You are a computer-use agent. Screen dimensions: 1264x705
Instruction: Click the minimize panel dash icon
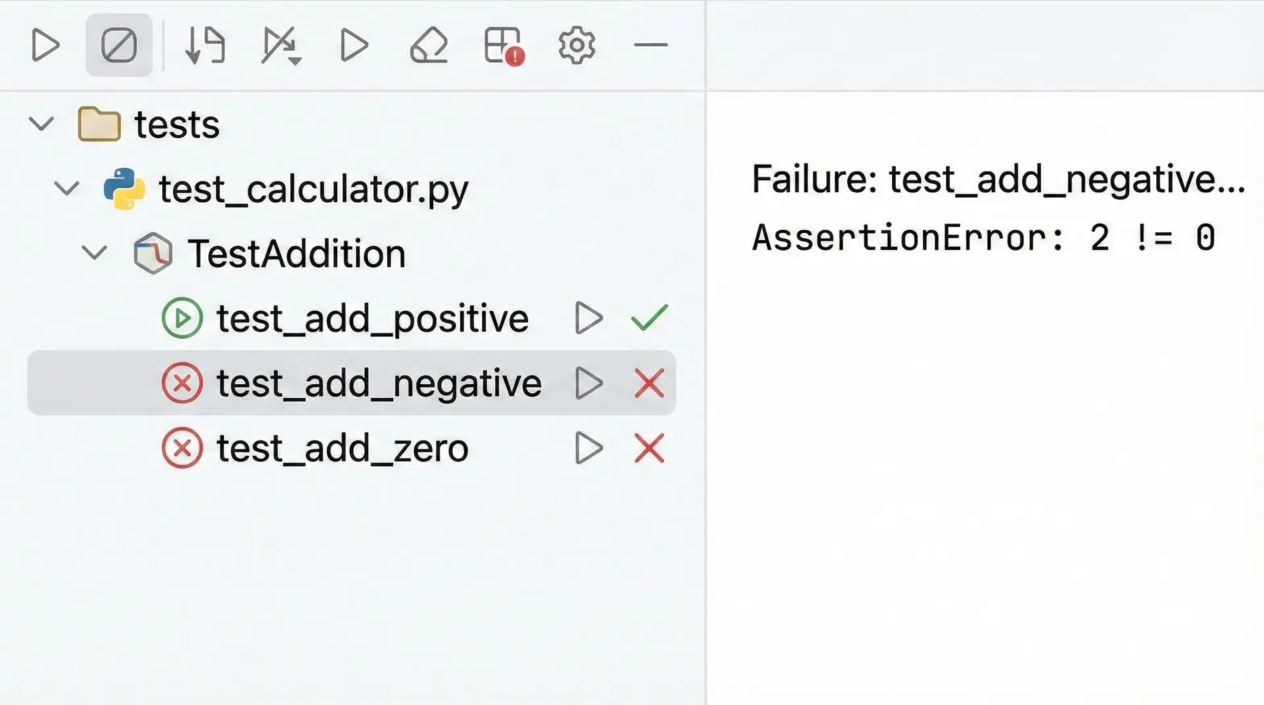pos(650,45)
